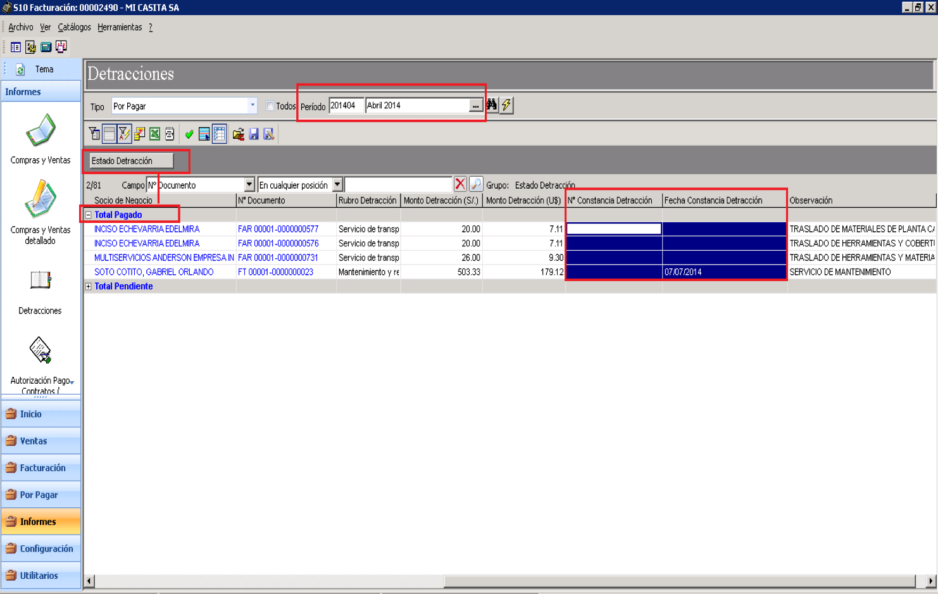Open the Herramientas menu

tap(120, 27)
